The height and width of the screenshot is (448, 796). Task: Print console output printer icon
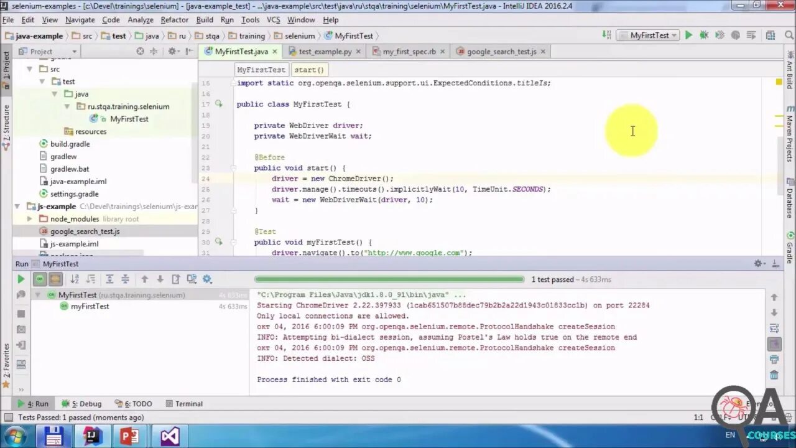[774, 360]
